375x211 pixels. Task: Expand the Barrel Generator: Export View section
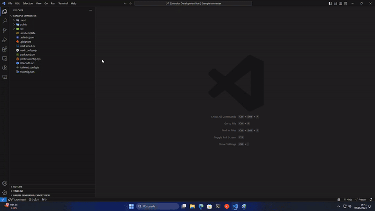[x=52, y=195]
